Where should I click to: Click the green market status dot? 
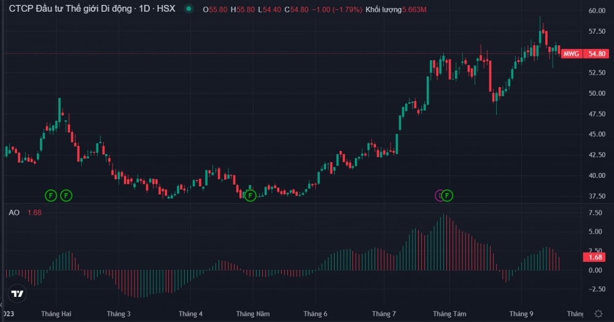click(x=188, y=9)
